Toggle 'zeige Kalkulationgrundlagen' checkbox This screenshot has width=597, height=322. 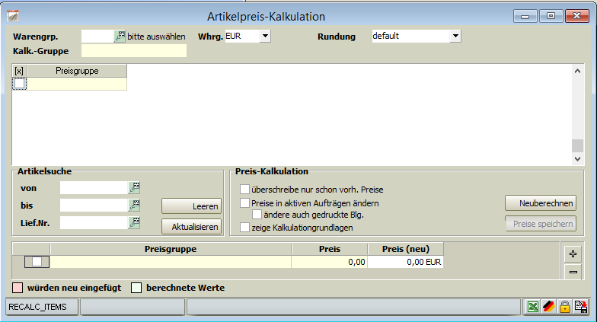(x=244, y=227)
